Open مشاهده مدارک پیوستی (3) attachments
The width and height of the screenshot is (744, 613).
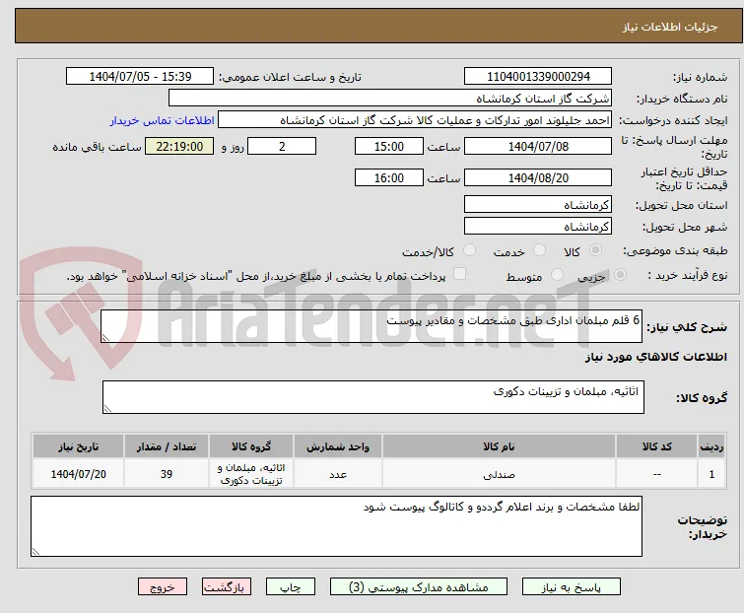click(419, 587)
